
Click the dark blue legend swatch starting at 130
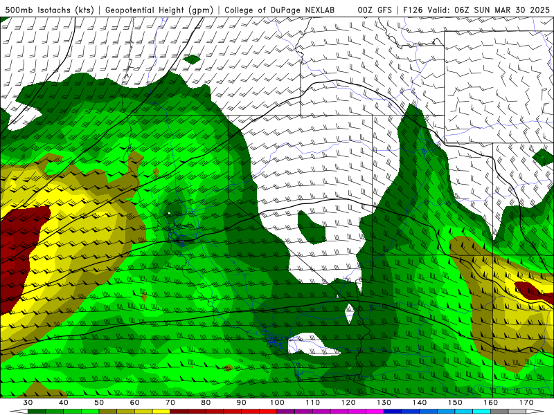click(393, 412)
